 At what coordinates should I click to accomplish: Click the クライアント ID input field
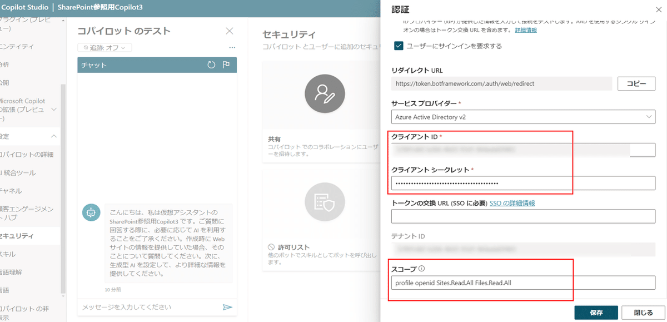pyautogui.click(x=523, y=150)
